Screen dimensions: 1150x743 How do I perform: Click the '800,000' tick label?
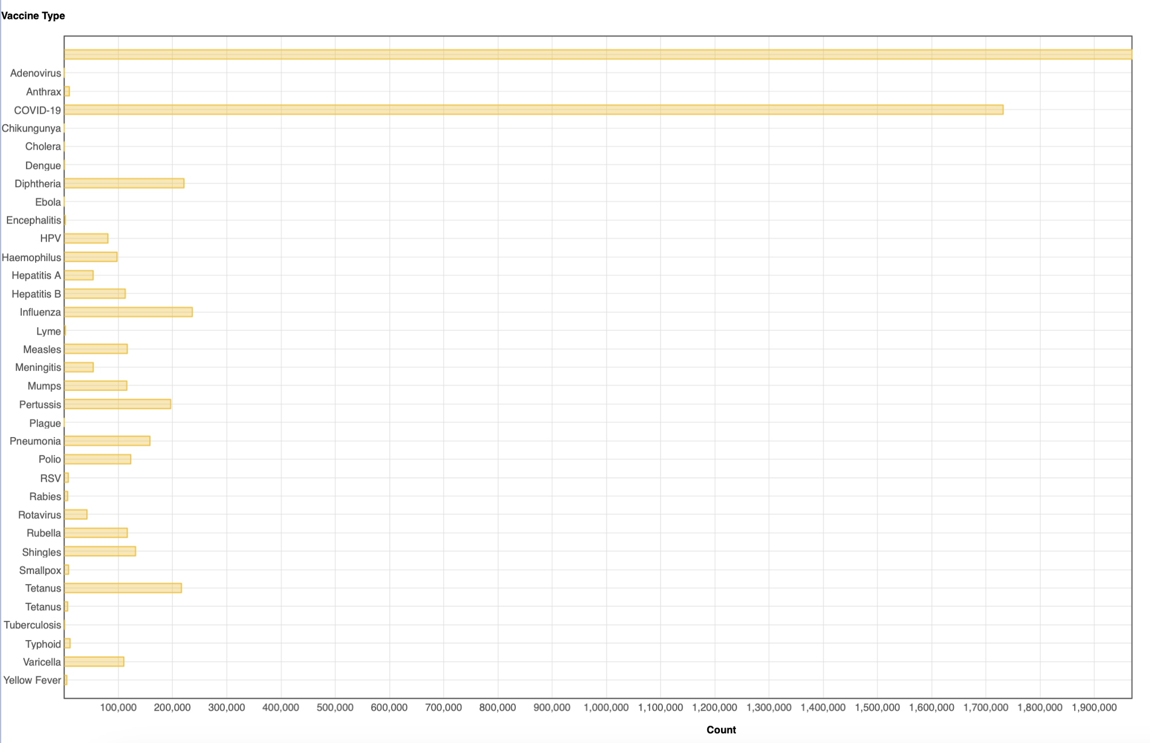pyautogui.click(x=497, y=707)
